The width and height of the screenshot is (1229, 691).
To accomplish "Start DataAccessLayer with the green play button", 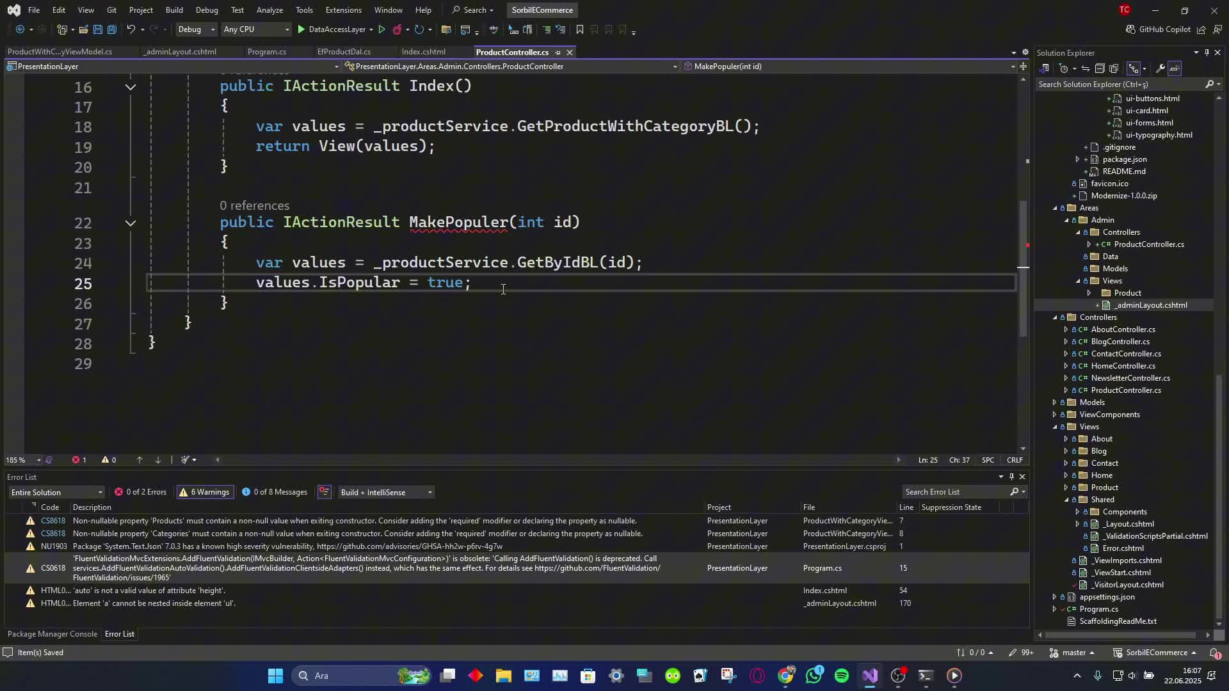I will 301,29.
